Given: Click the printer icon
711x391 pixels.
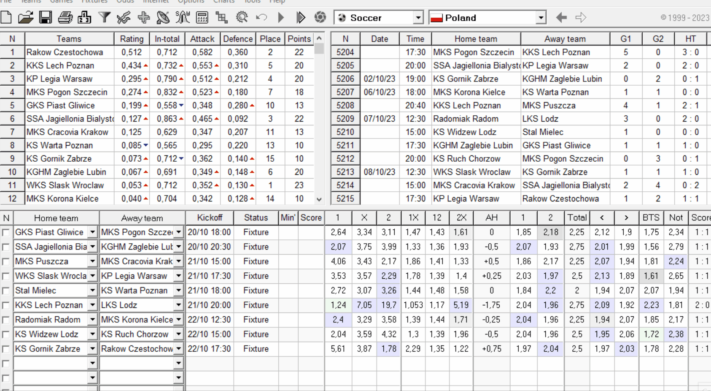Looking at the screenshot, I should [65, 18].
